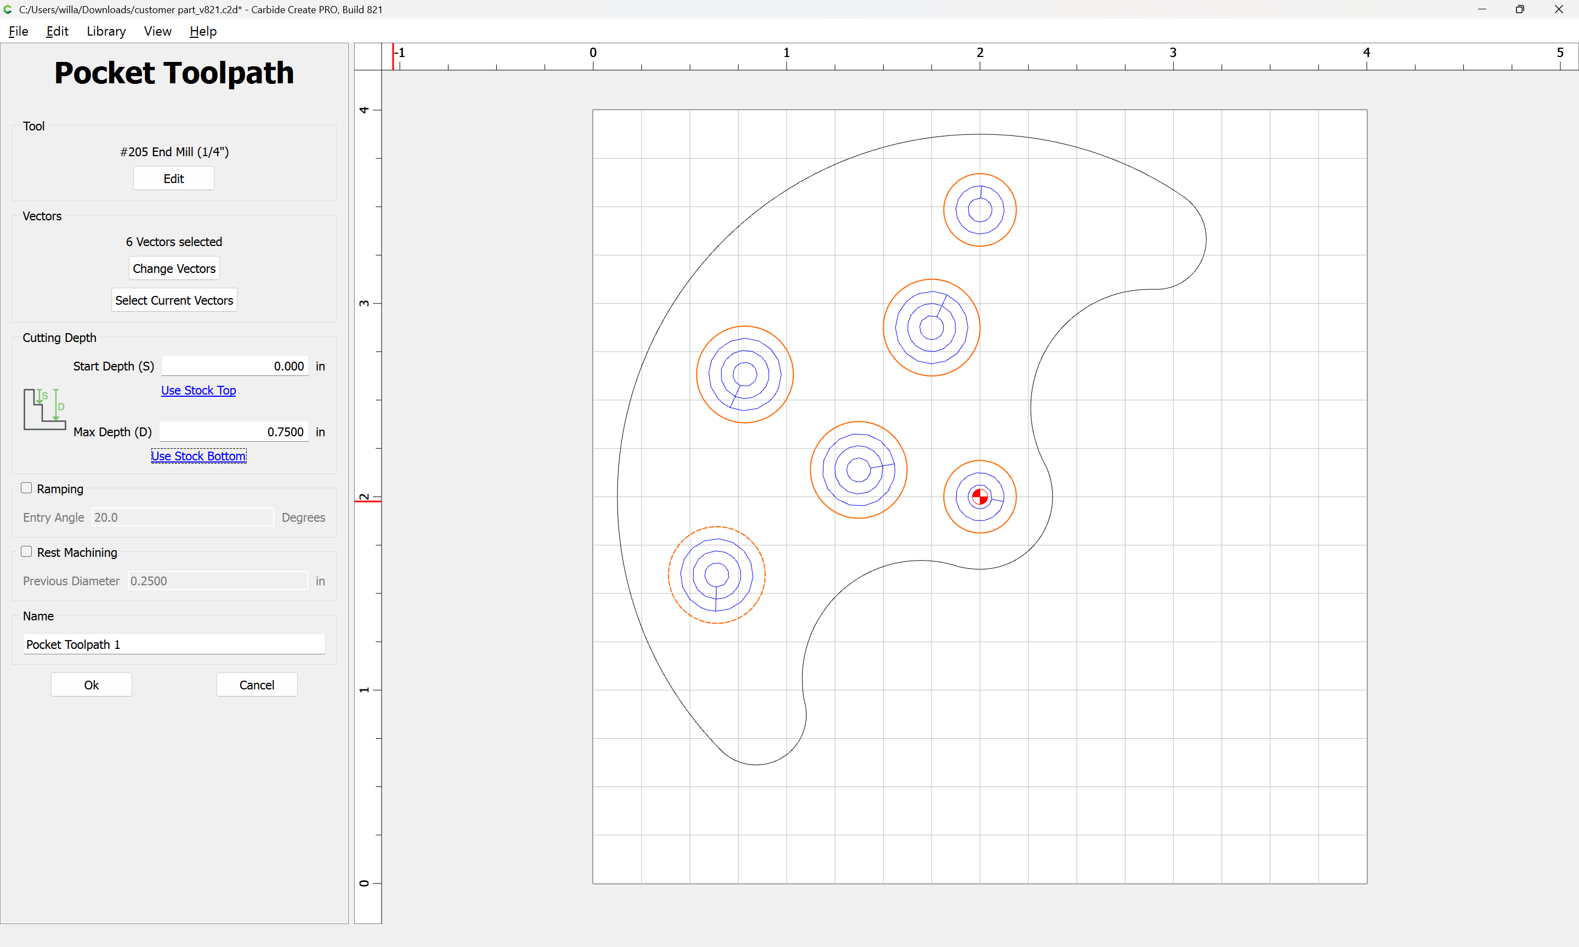Click the cutting depth diagram icon
The image size is (1579, 947).
click(x=44, y=409)
